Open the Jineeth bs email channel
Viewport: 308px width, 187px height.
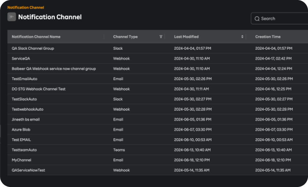(26, 120)
